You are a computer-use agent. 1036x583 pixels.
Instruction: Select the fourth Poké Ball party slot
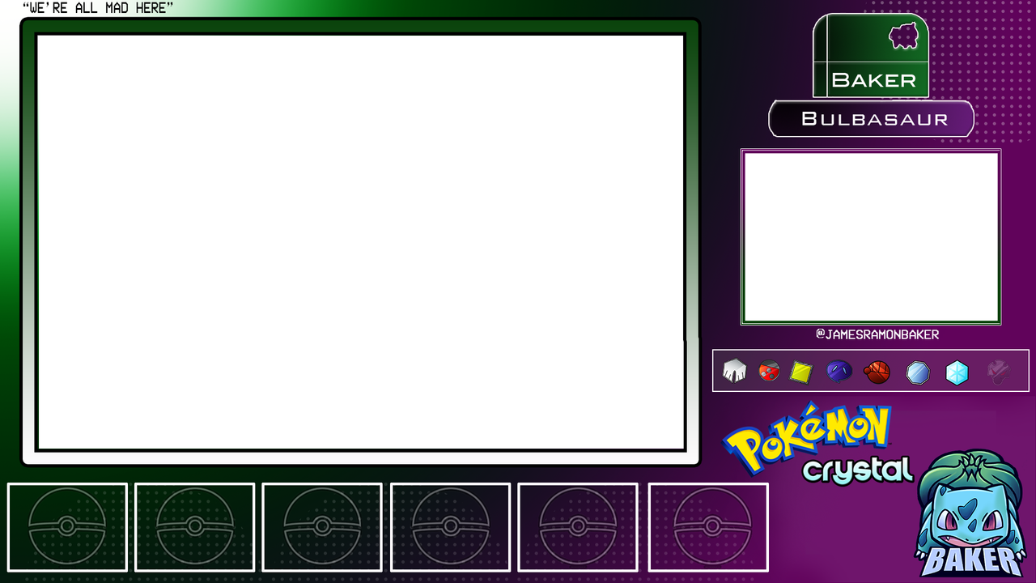point(450,527)
